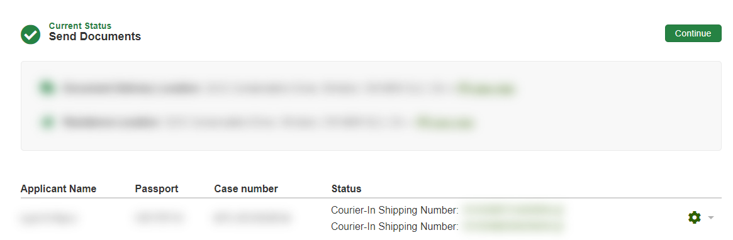733x240 pixels.
Task: Click the Status column header
Action: click(347, 188)
